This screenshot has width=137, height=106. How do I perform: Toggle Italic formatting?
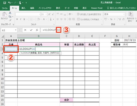(x=21, y=19)
